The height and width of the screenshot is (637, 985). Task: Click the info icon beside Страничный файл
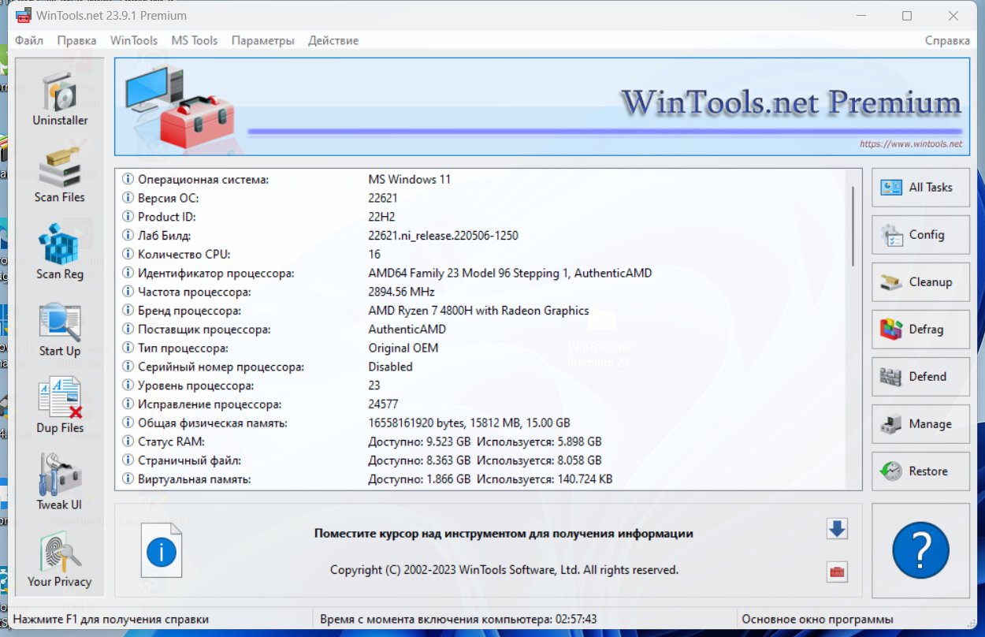pyautogui.click(x=128, y=460)
